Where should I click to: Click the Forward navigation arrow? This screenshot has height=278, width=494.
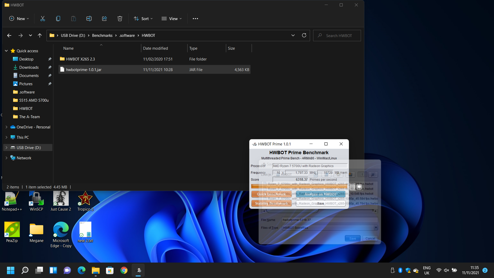[x=21, y=36]
